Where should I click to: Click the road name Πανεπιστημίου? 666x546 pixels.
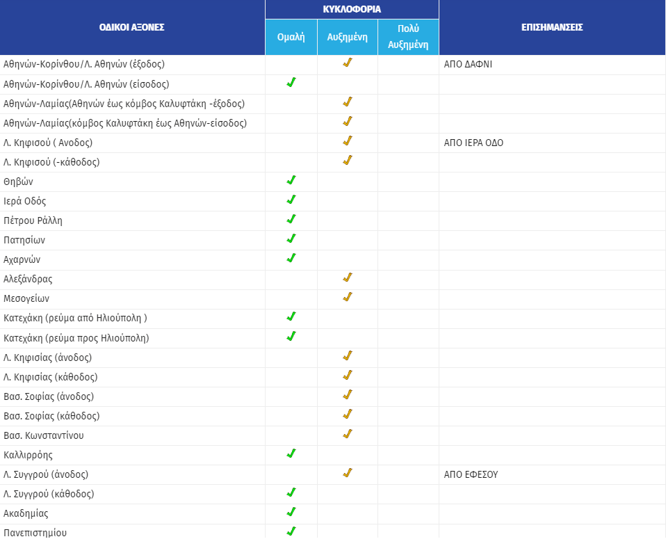coord(35,533)
